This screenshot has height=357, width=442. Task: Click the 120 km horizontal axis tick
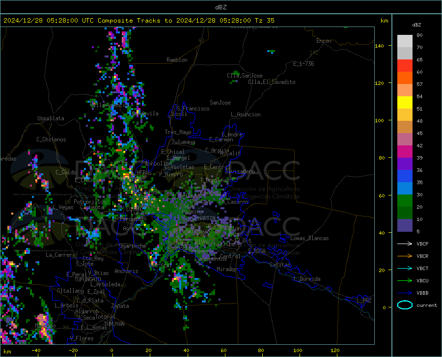click(335, 351)
